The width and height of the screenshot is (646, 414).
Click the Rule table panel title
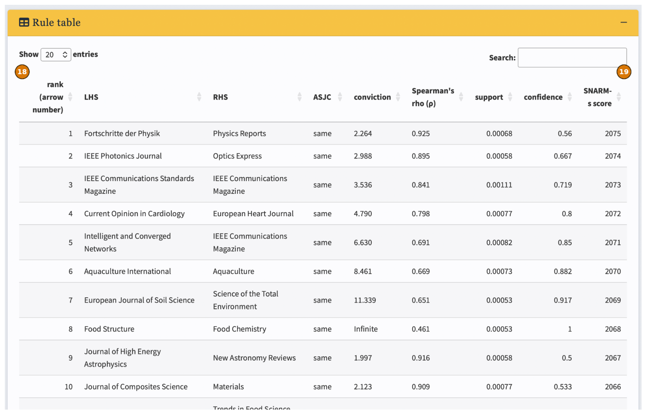click(x=56, y=22)
